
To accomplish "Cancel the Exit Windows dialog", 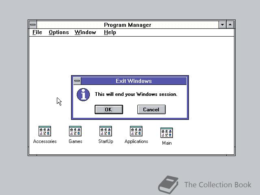I will pyautogui.click(x=152, y=109).
